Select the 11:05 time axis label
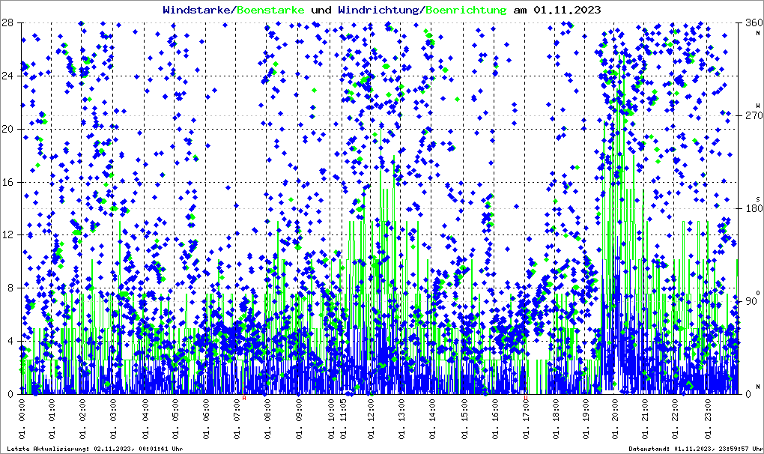764x454 pixels. (x=343, y=419)
